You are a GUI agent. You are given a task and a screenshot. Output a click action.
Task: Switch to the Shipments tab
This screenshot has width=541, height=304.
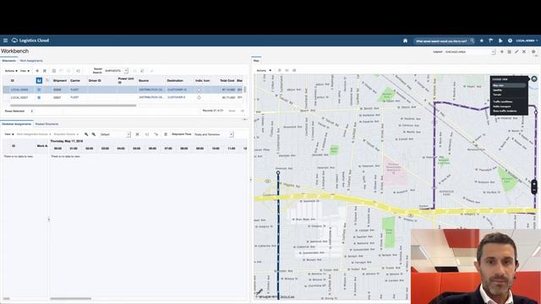pyautogui.click(x=9, y=61)
